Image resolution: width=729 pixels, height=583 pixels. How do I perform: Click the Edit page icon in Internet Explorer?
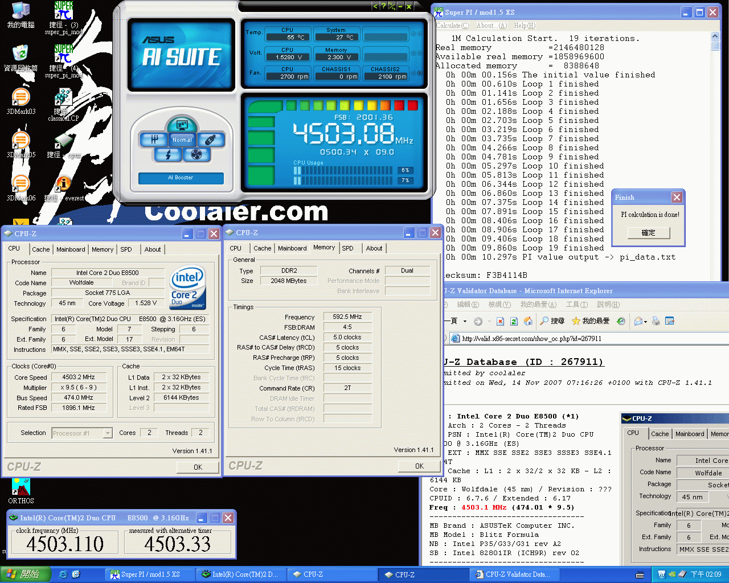[x=670, y=321]
